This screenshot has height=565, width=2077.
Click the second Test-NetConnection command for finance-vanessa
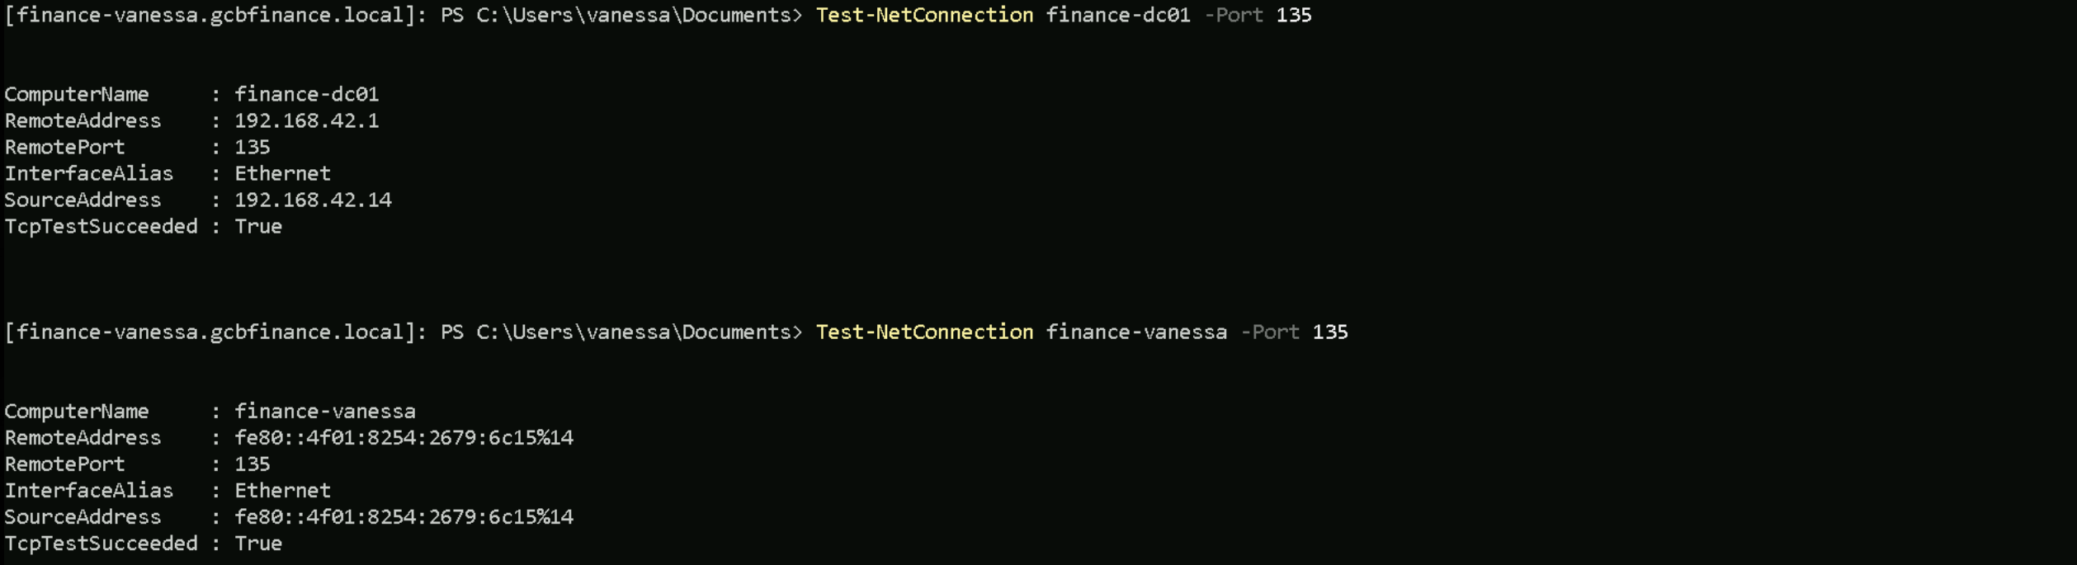point(924,332)
